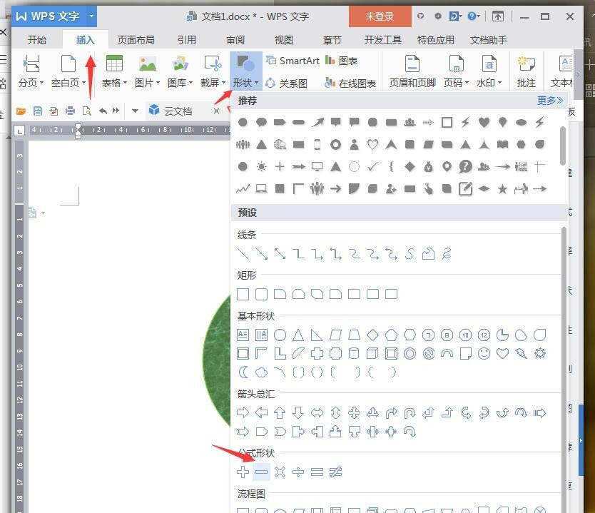Select the moon basic shape

[243, 372]
